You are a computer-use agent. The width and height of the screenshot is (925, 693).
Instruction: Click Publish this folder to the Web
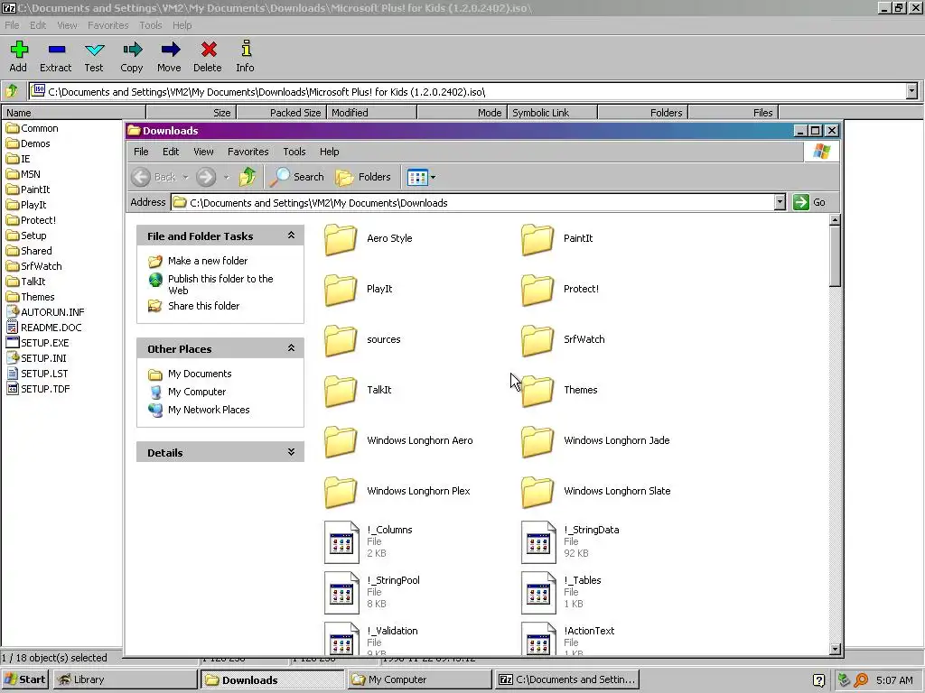coord(220,284)
